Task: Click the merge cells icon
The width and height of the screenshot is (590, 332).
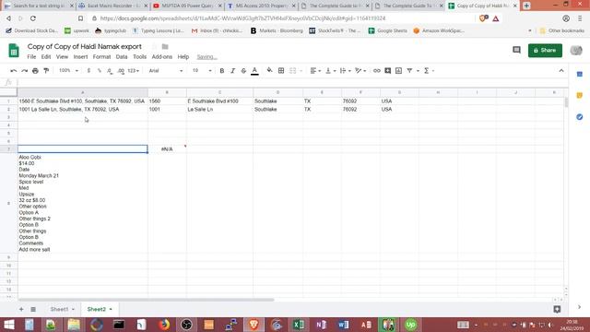Action: pos(293,71)
